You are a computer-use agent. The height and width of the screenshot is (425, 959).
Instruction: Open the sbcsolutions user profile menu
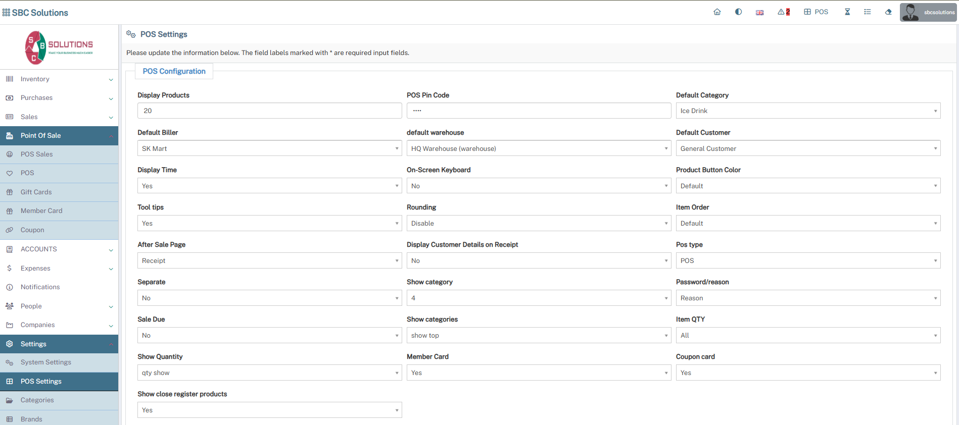click(928, 12)
